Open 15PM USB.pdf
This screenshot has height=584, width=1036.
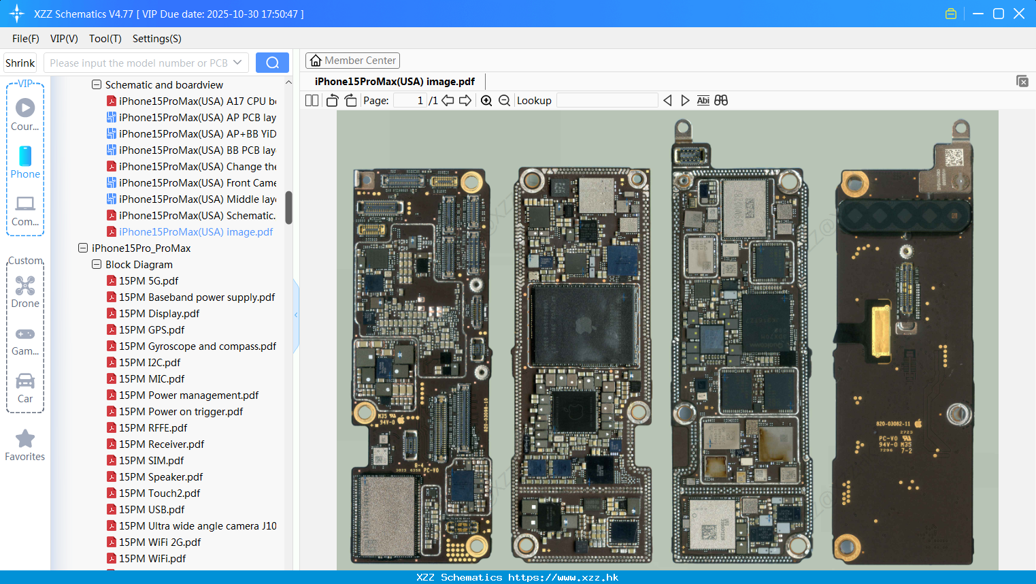[146, 509]
